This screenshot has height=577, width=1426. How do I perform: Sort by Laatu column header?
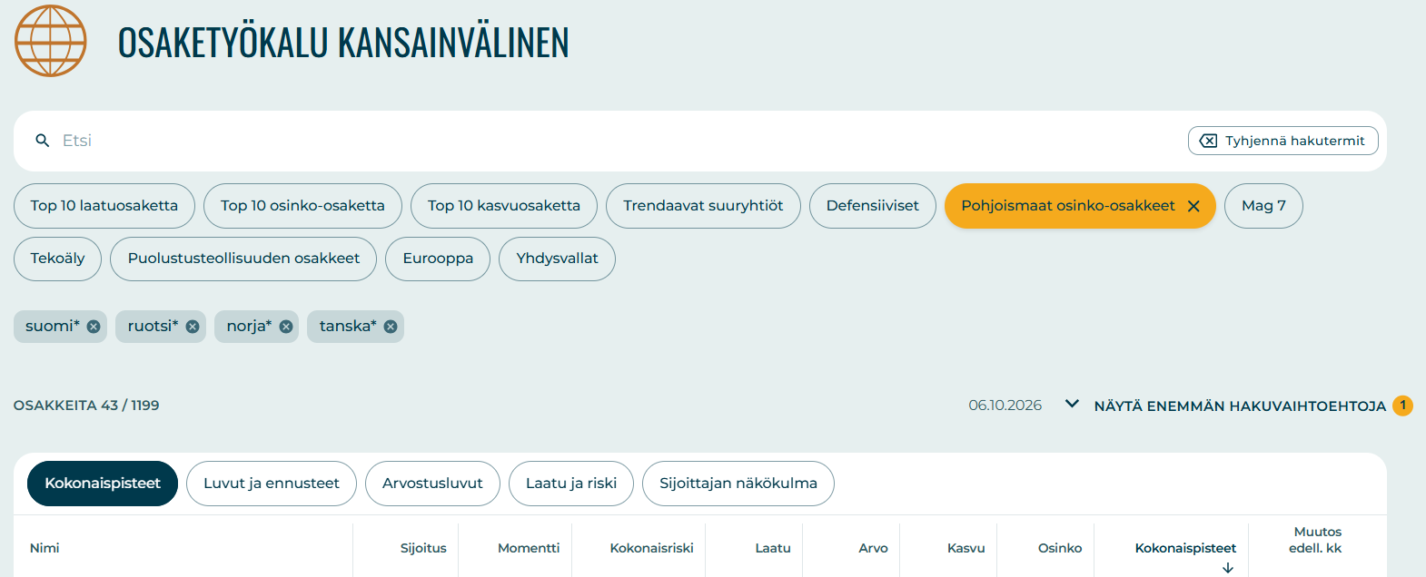pos(773,548)
